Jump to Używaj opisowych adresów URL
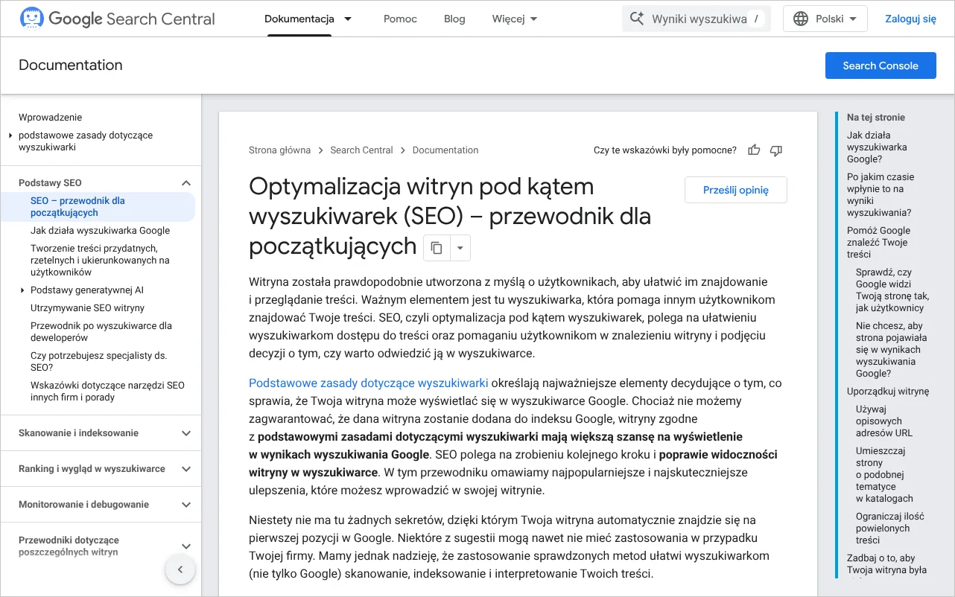 click(884, 421)
